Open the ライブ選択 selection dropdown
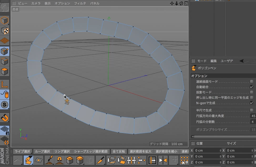This screenshot has width=256, height=167. tap(22, 151)
